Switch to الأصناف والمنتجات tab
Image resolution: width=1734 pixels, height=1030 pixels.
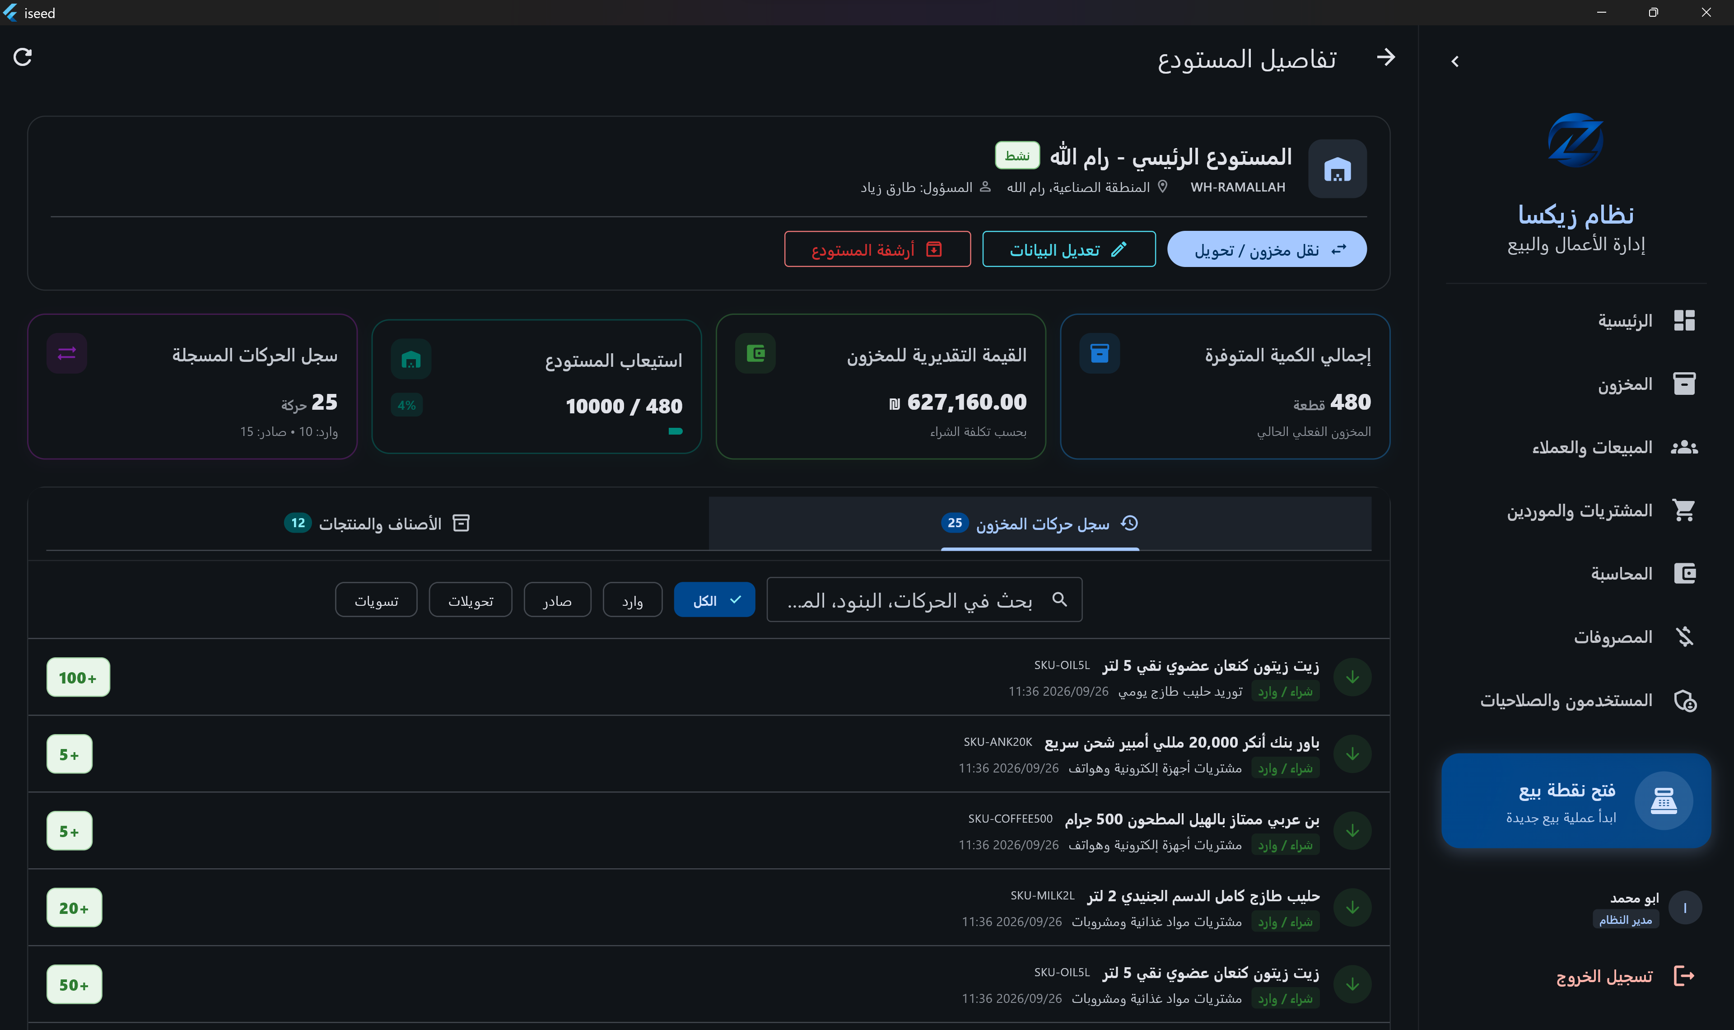(x=378, y=523)
